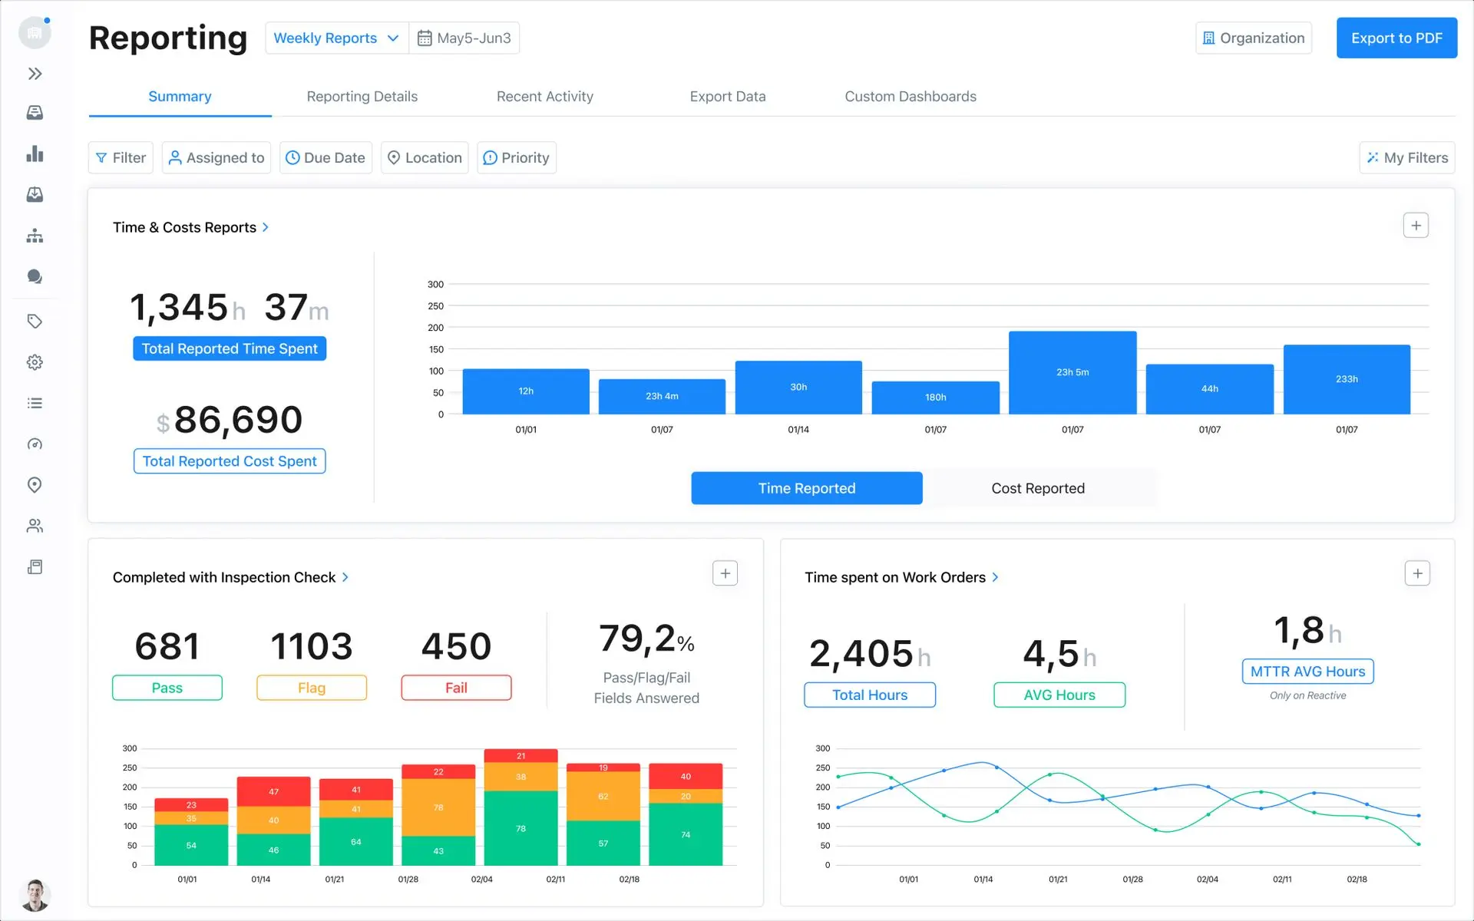Add a widget to Time & Costs Reports card
The image size is (1474, 921).
(1416, 225)
